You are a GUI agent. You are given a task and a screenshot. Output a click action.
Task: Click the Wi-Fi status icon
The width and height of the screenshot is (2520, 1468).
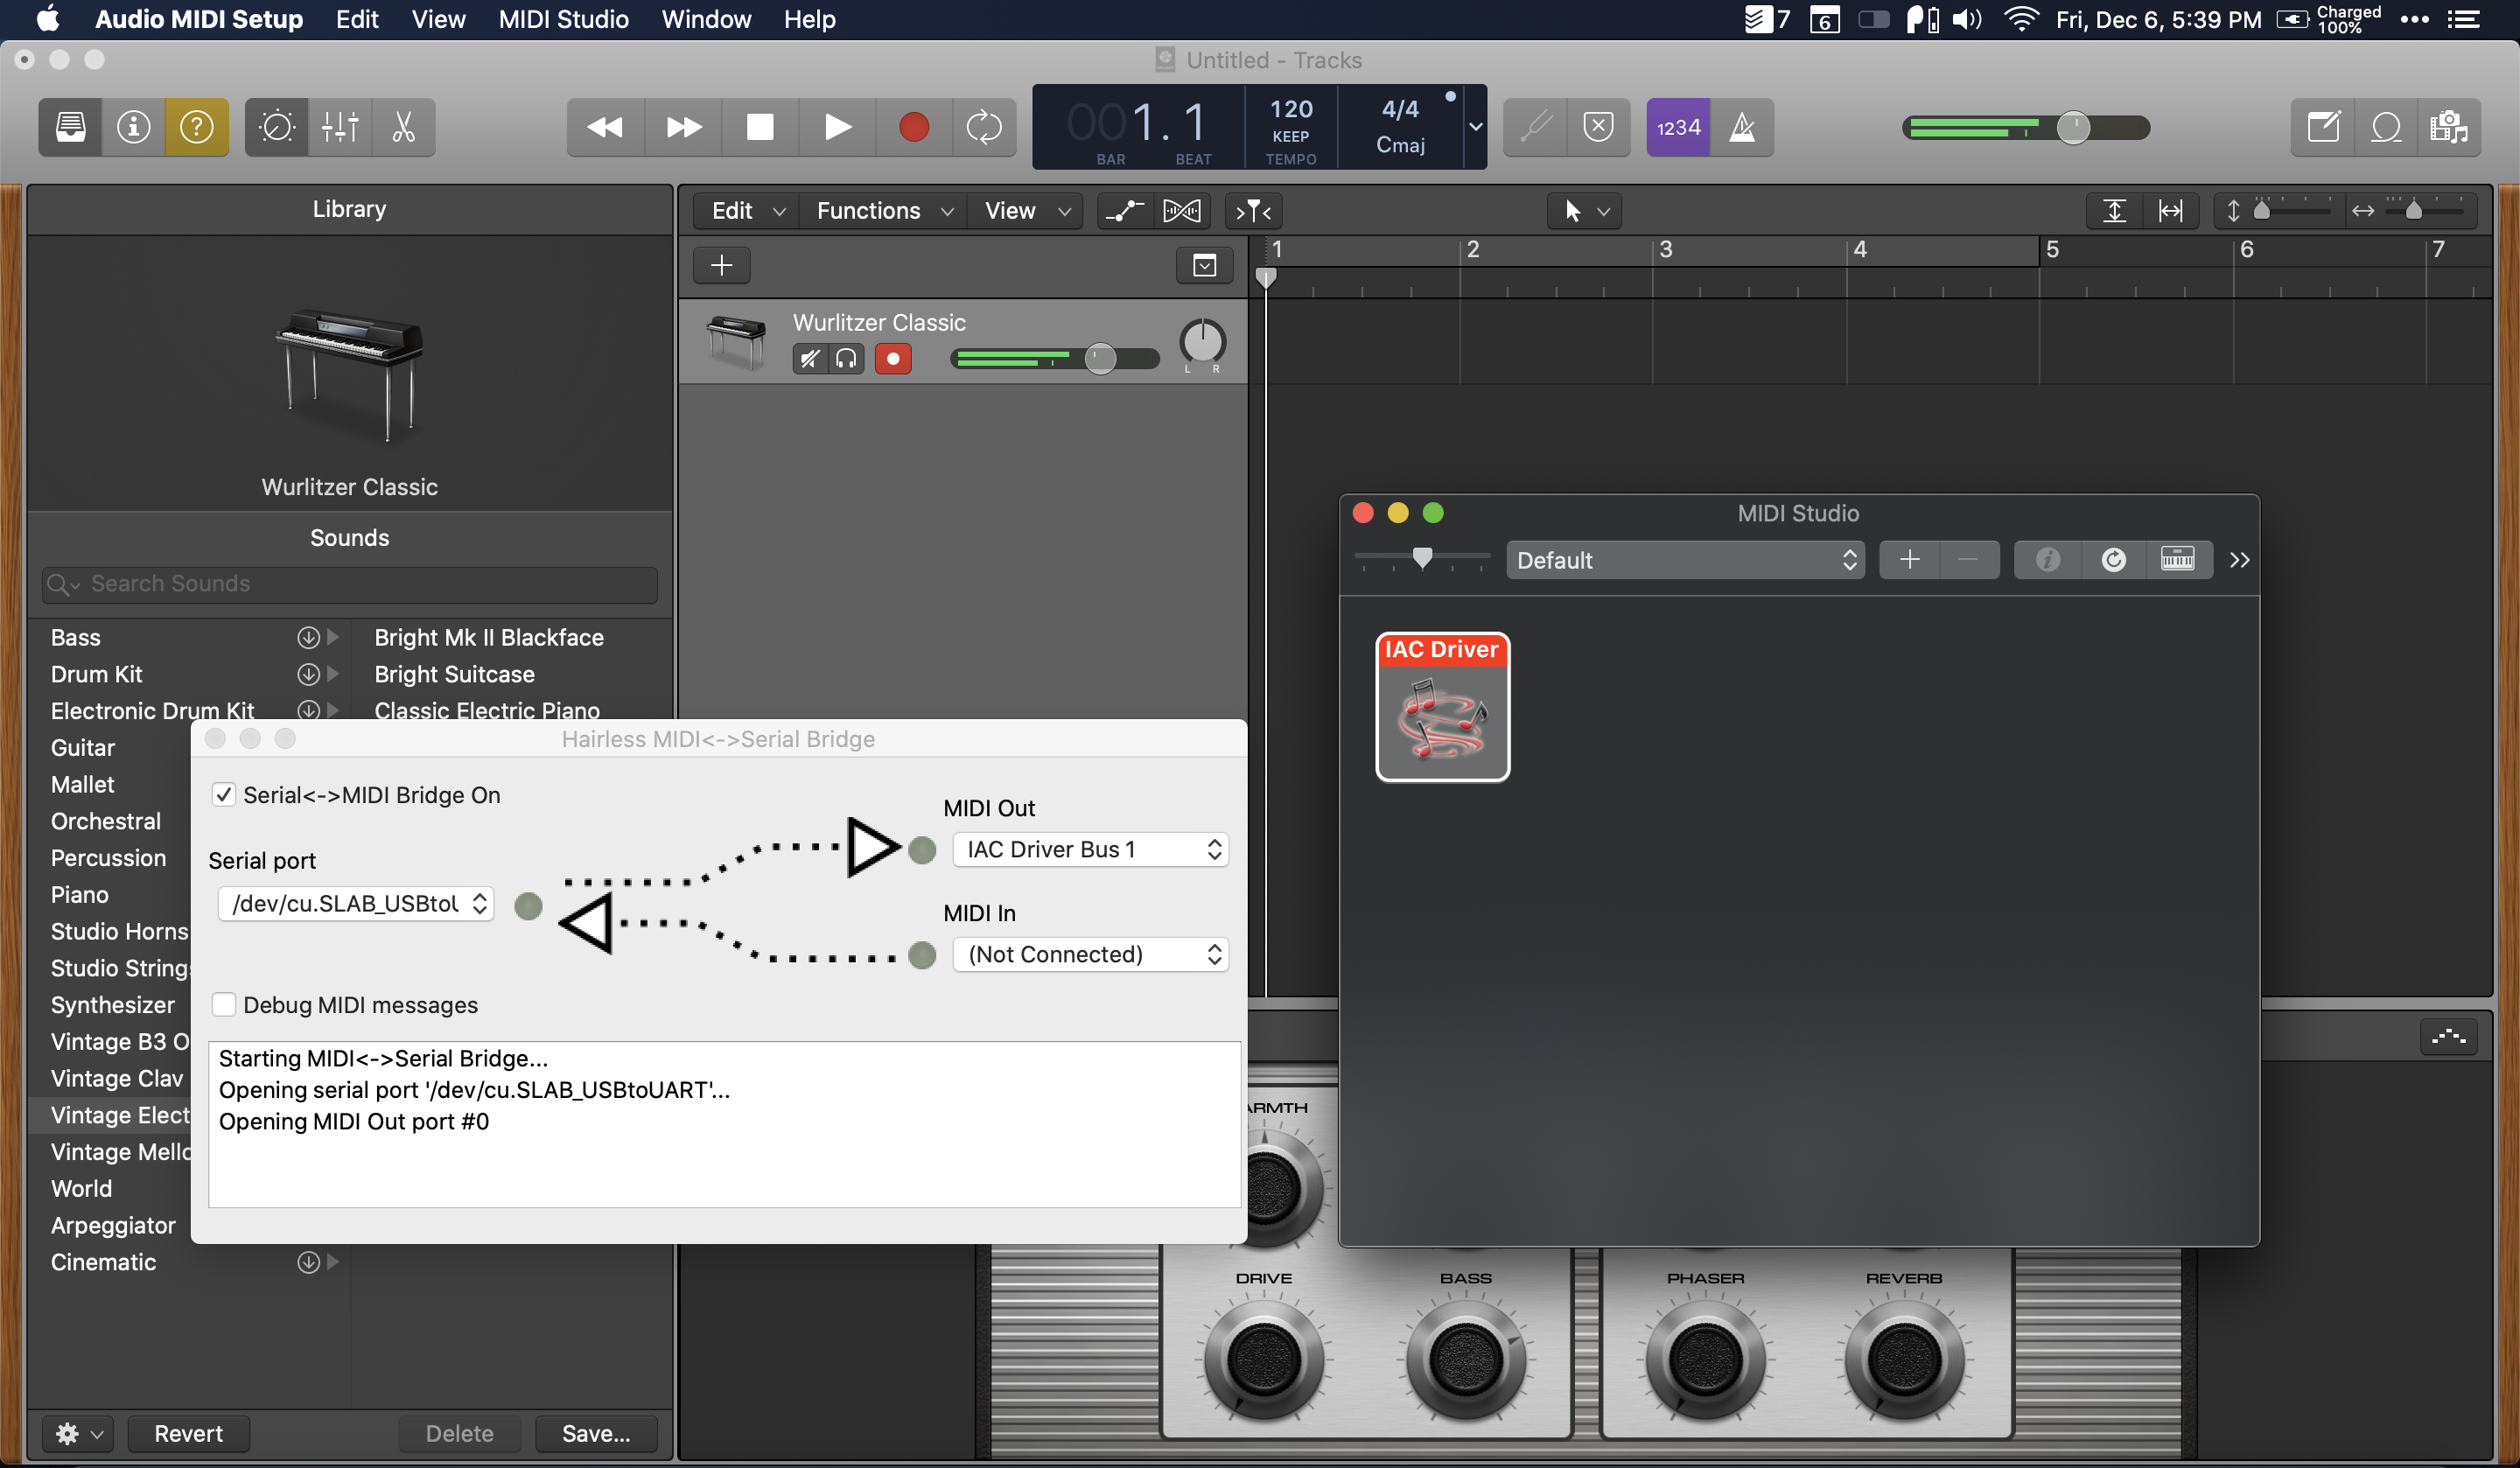[2022, 19]
